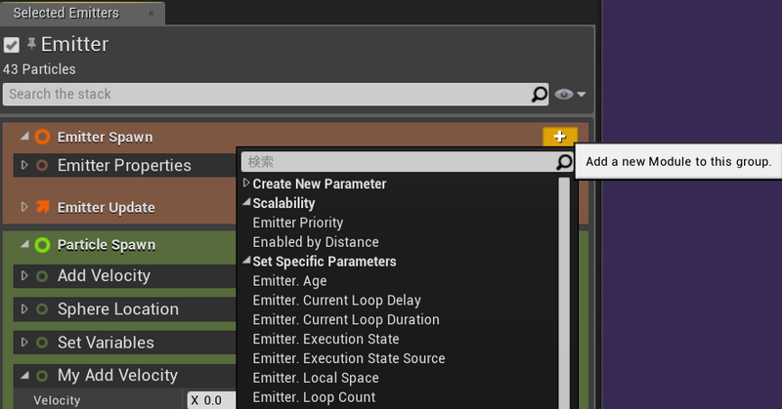Viewport: 782px width, 409px height.
Task: Click the pin icon beside Emitter
Action: click(x=31, y=44)
